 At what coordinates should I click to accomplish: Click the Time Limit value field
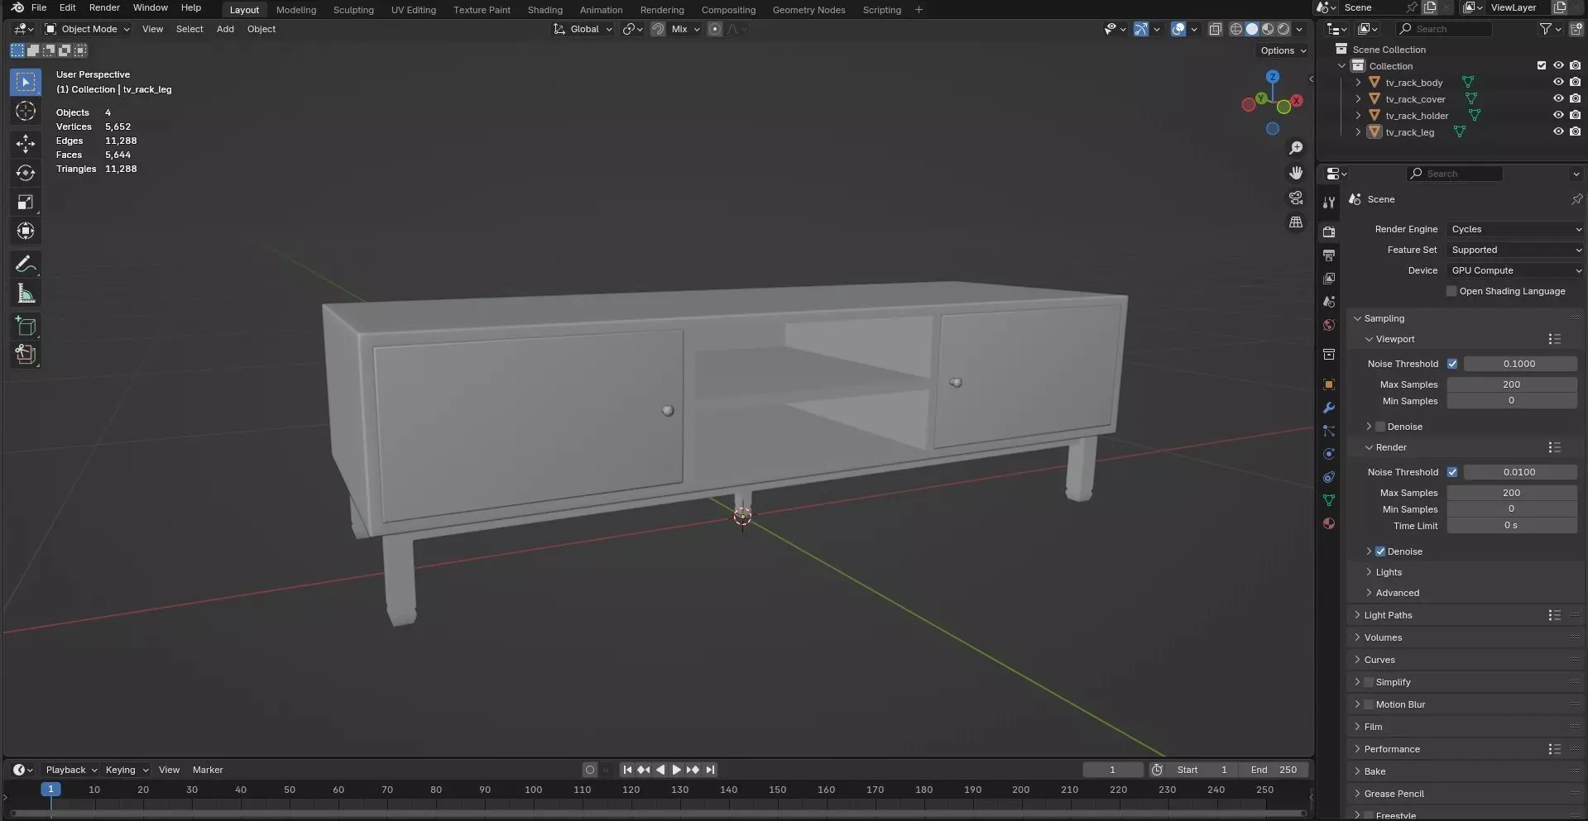click(x=1511, y=526)
